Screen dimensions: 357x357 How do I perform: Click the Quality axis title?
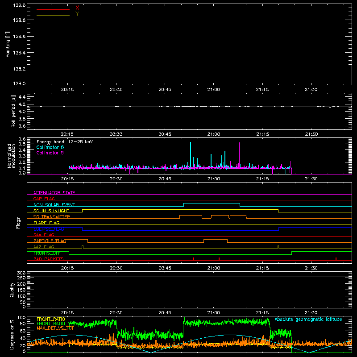tap(12, 290)
